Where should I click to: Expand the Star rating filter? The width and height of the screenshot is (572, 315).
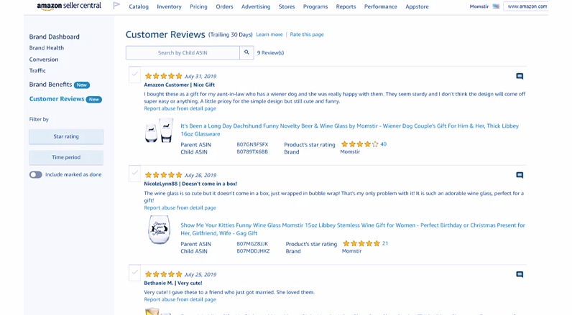66,136
